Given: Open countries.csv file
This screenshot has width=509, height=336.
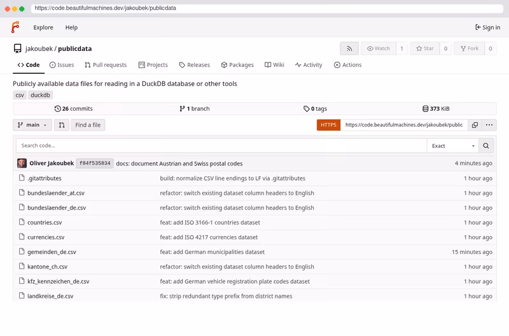Looking at the screenshot, I should coord(45,222).
